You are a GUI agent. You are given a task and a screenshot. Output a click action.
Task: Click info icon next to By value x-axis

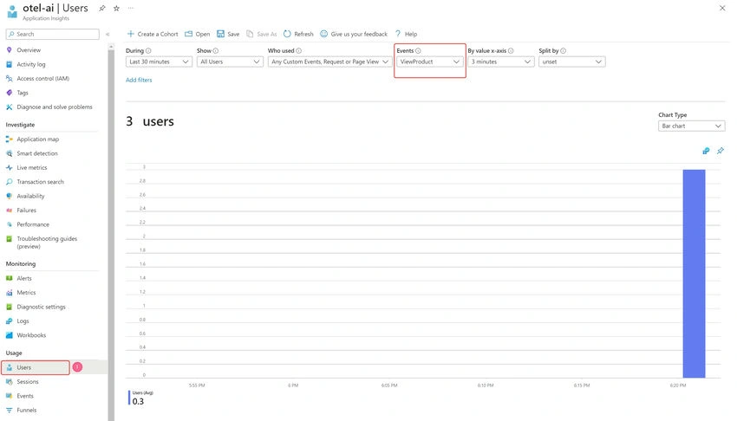[x=511, y=51]
